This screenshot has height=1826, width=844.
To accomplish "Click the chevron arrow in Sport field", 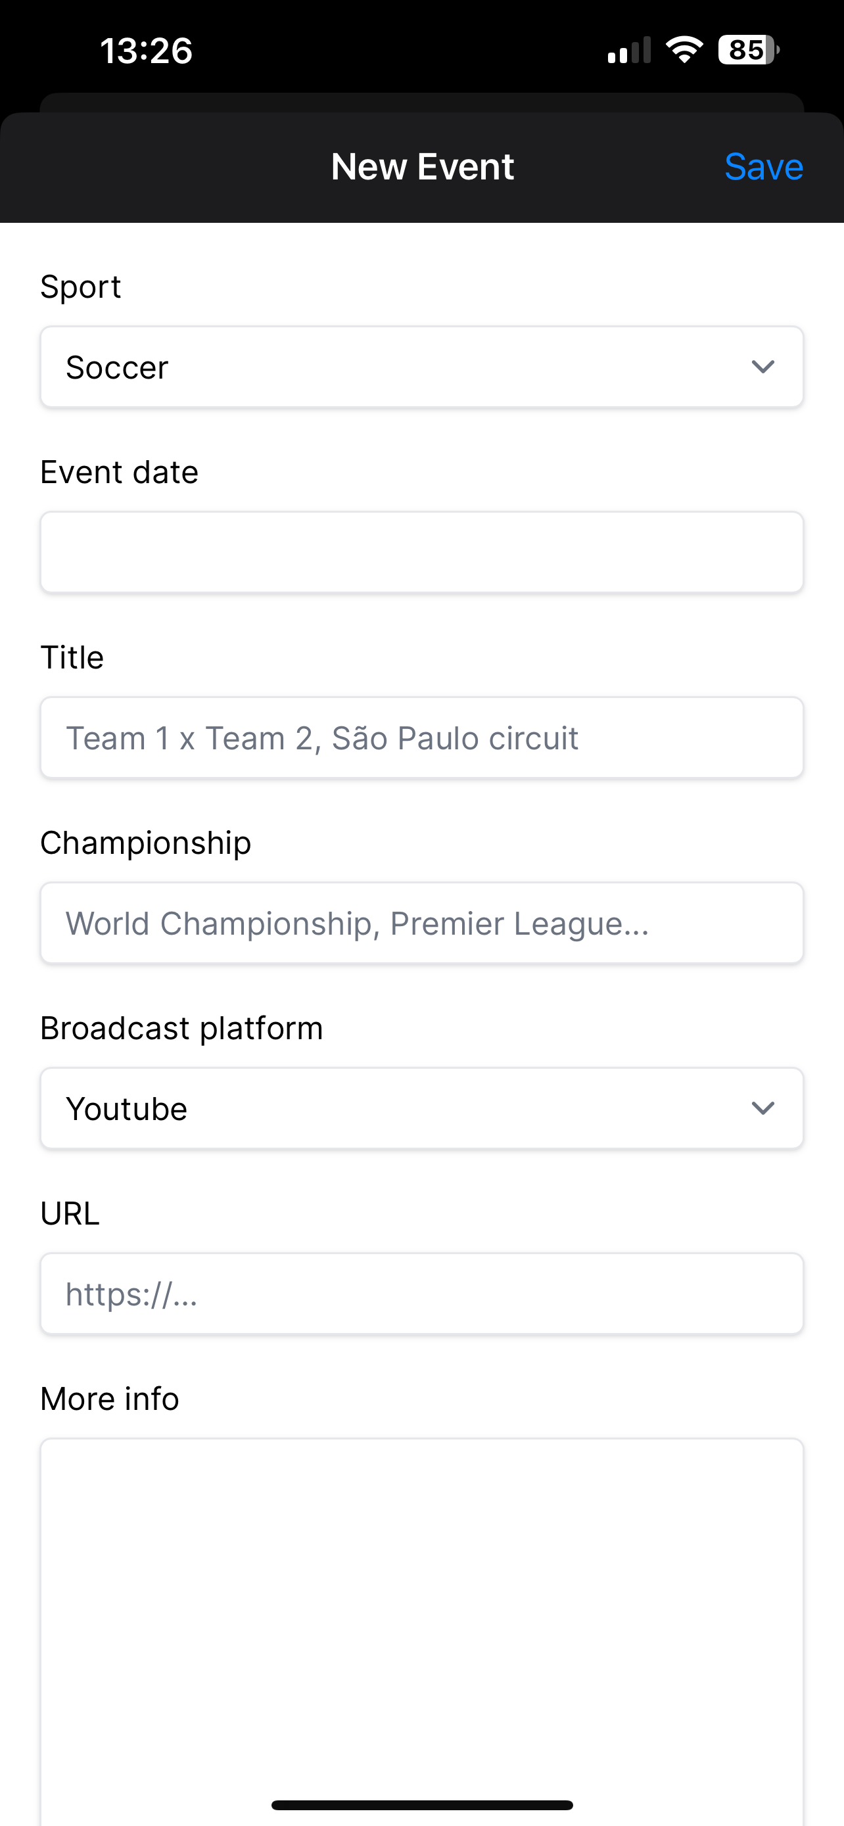I will (x=762, y=367).
